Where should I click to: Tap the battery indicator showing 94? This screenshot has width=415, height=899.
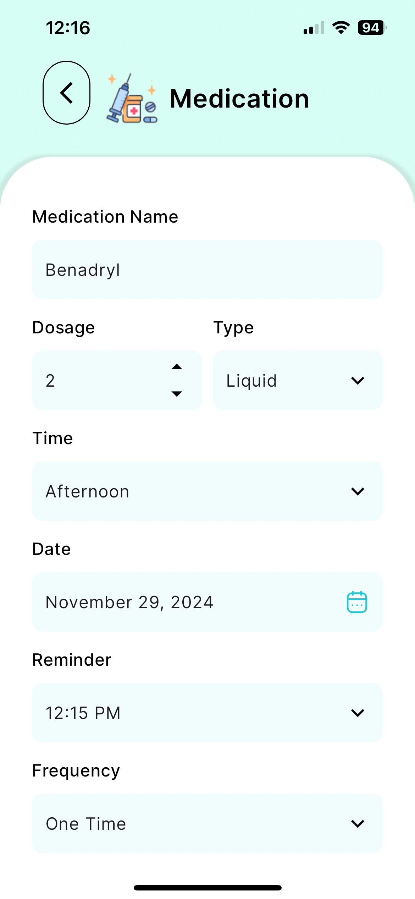pos(372,28)
